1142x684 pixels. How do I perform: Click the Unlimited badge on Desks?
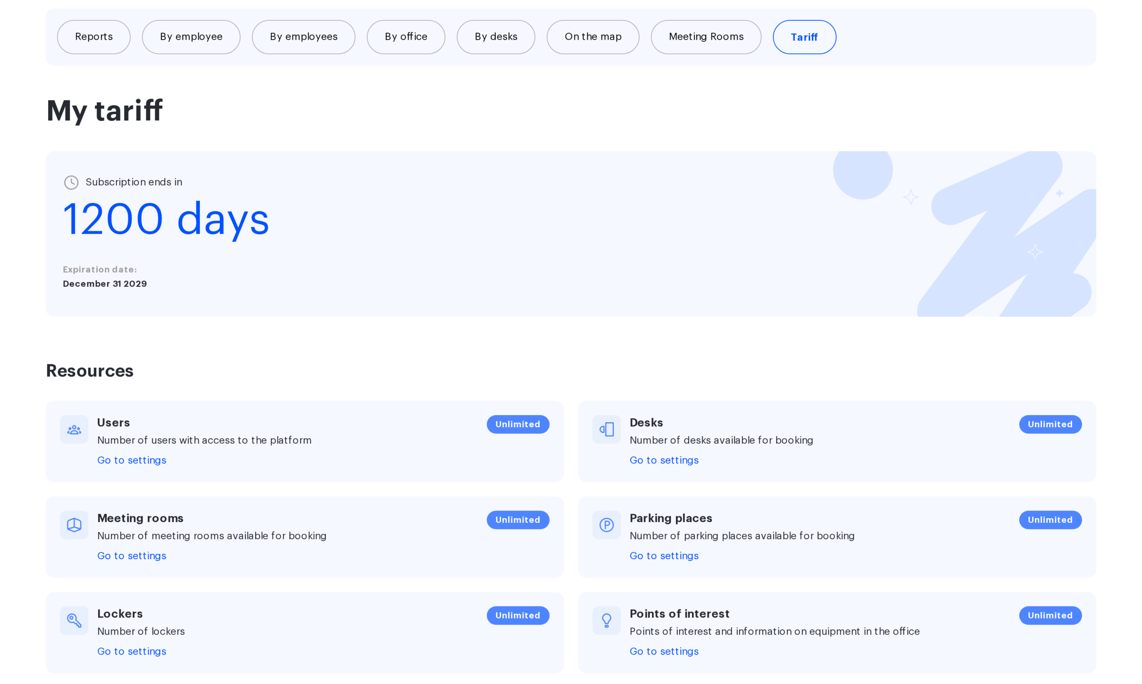coord(1050,424)
